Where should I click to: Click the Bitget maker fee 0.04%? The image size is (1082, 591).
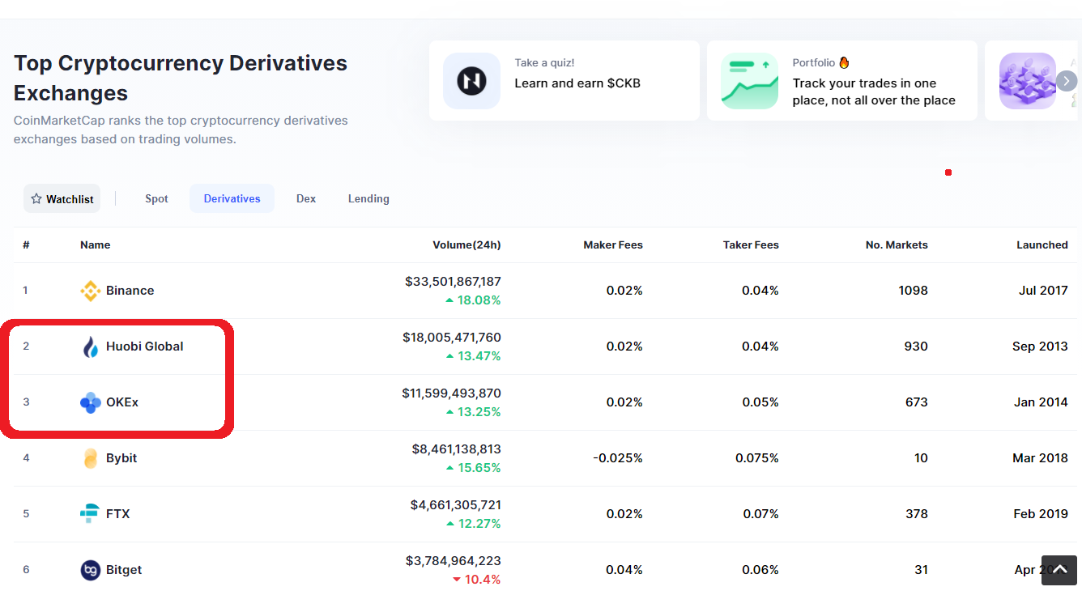pyautogui.click(x=624, y=570)
